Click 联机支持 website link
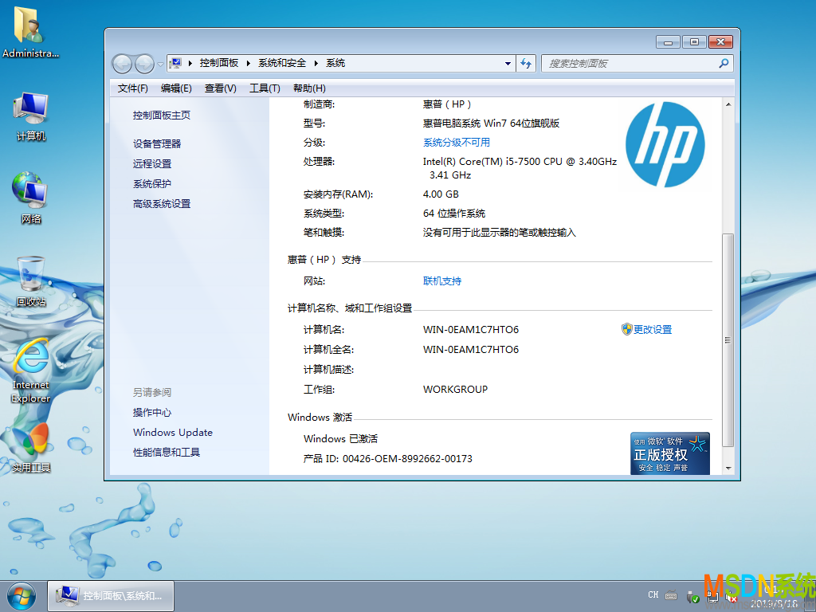The height and width of the screenshot is (612, 816). point(442,281)
